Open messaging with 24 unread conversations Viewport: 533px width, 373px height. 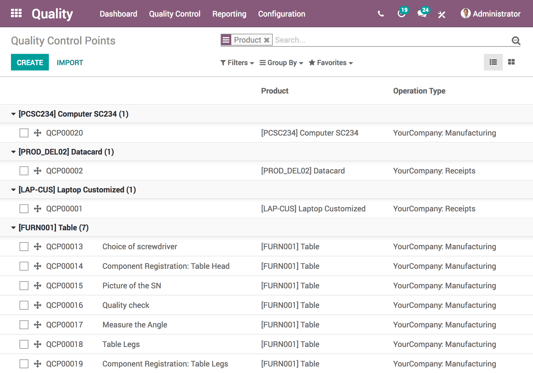[422, 14]
